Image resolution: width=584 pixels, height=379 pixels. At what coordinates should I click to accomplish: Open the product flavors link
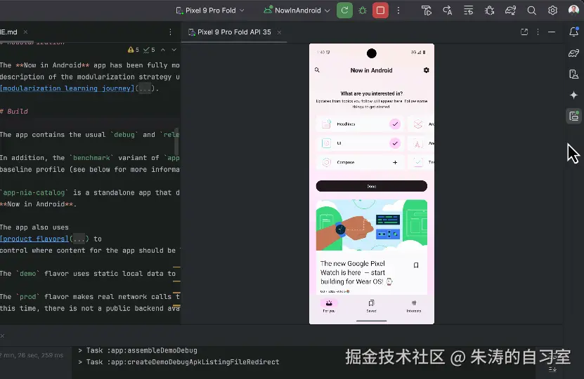pyautogui.click(x=34, y=239)
